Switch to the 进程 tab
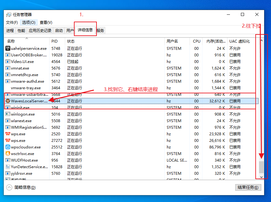Image resolution: width=271 pixels, height=202 pixels. [x=10, y=31]
